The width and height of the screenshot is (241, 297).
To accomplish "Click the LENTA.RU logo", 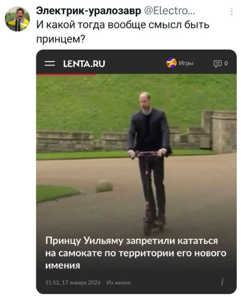I will pyautogui.click(x=84, y=63).
